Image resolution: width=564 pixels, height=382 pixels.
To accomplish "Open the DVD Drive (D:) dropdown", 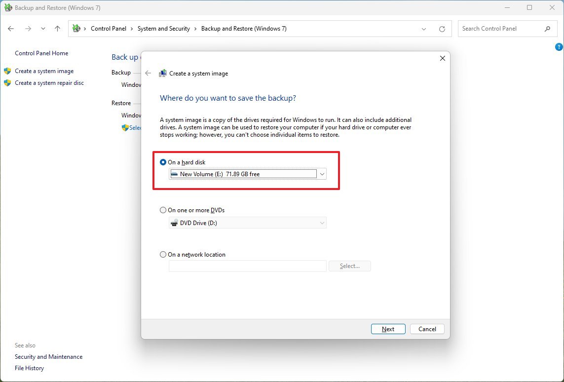I will 322,223.
